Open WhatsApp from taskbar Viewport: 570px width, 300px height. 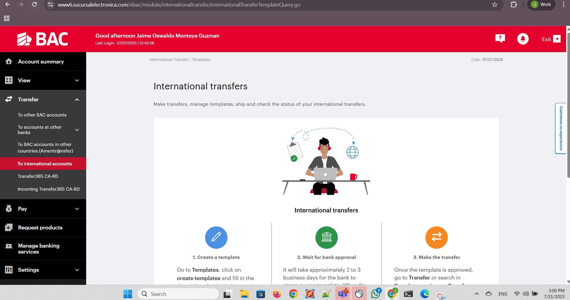[376, 294]
